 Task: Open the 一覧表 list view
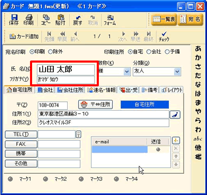[x=164, y=19]
